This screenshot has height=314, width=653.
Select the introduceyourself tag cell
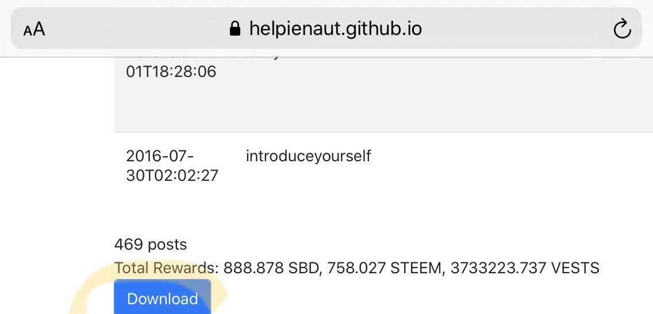pyautogui.click(x=308, y=156)
